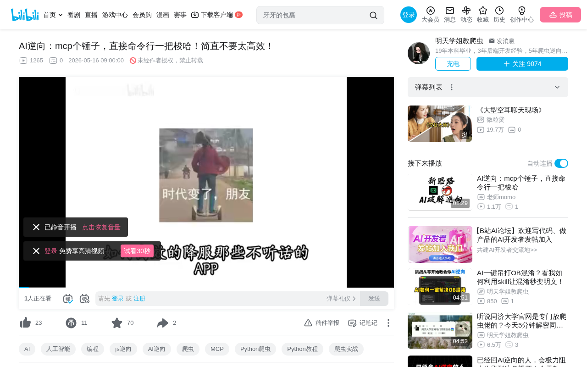The width and height of the screenshot is (587, 367).
Task: Click the 充电 button
Action: click(x=453, y=64)
